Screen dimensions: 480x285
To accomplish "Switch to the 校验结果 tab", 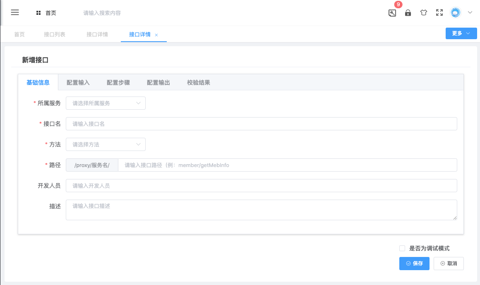I will pos(199,82).
